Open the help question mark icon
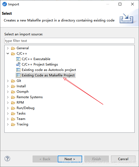The height and width of the screenshot is (167, 139). coord(7,159)
